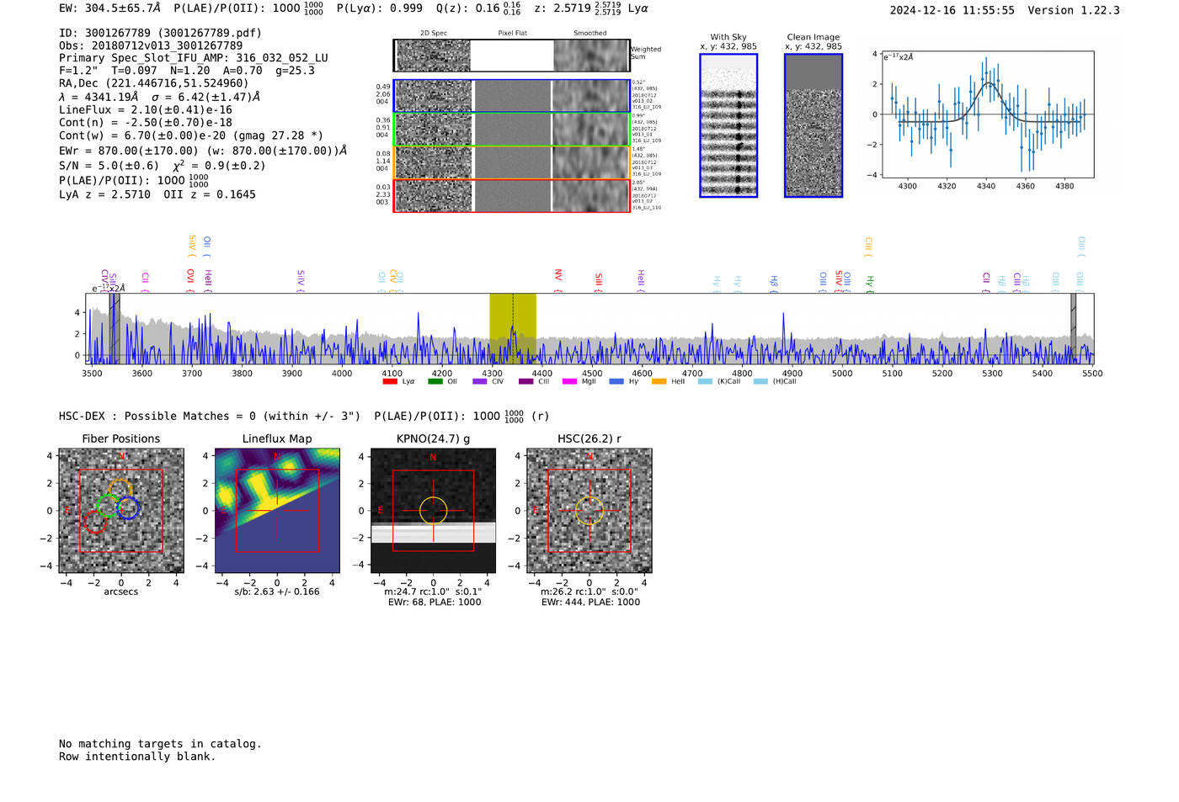This screenshot has width=1179, height=802.
Task: Open the green-bordered fiber spectrum row
Action: [x=512, y=130]
